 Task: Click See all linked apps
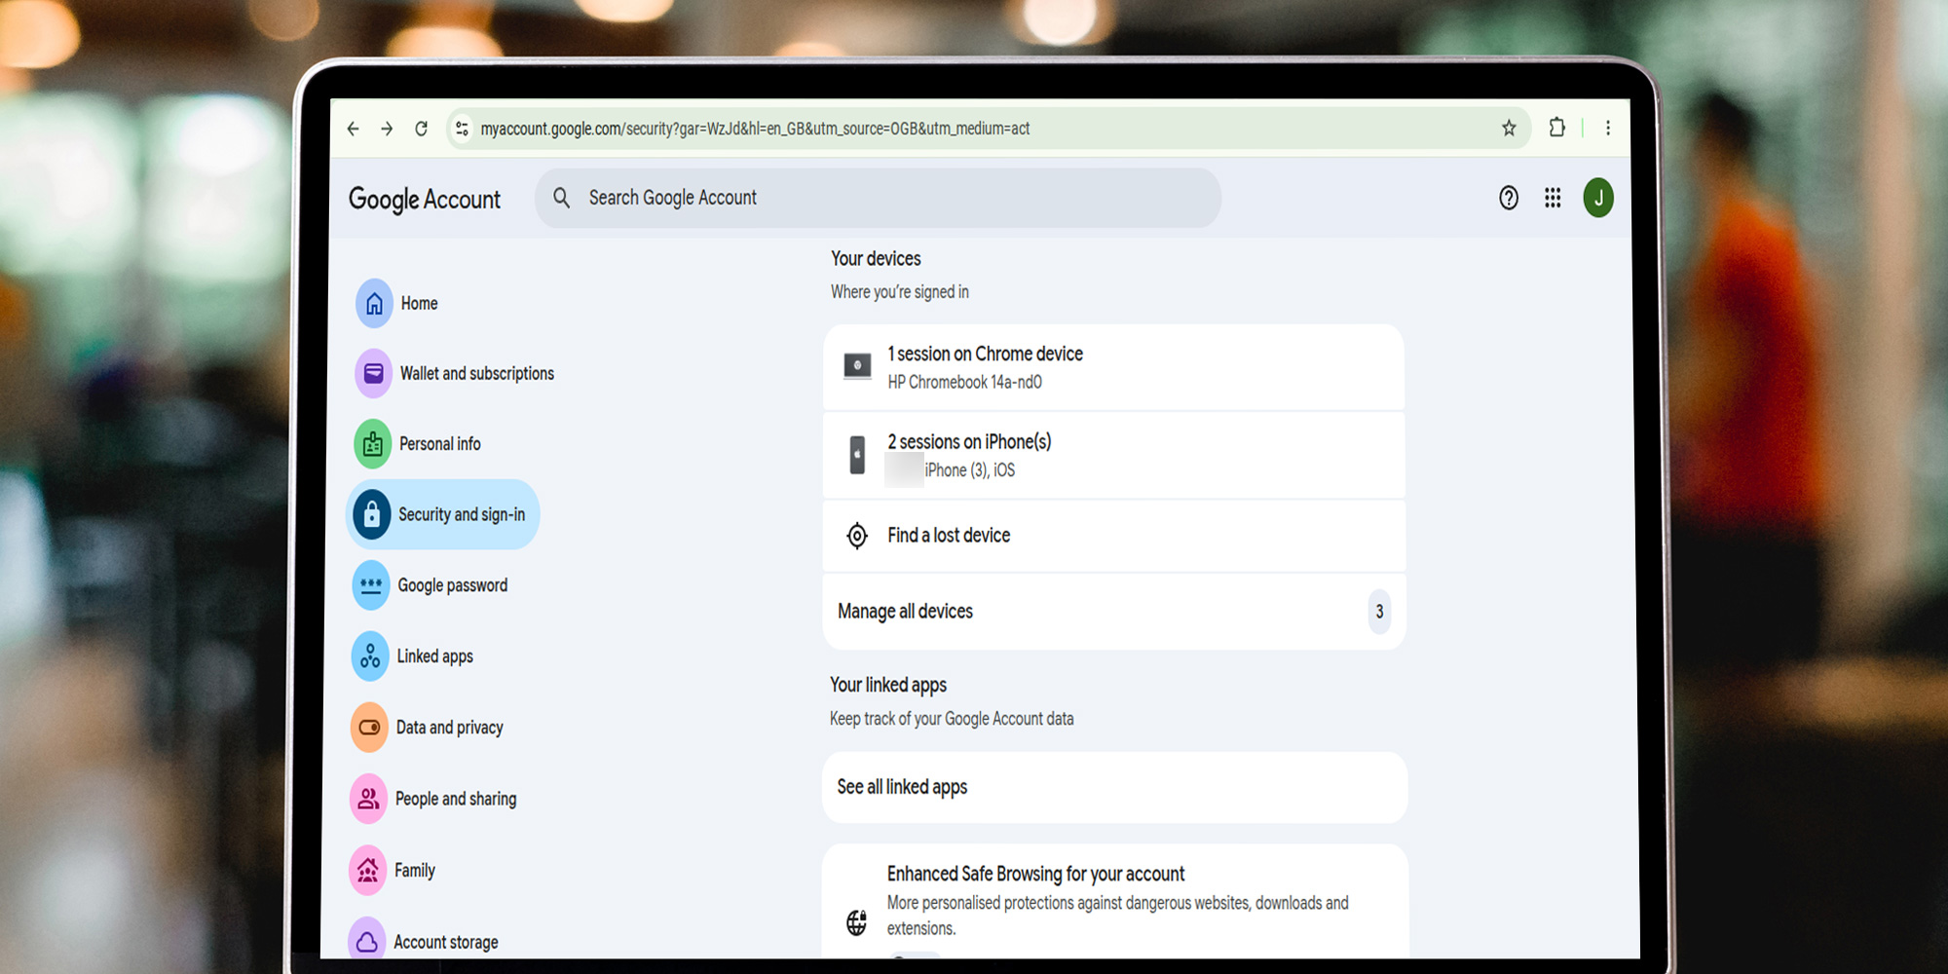(x=1115, y=787)
